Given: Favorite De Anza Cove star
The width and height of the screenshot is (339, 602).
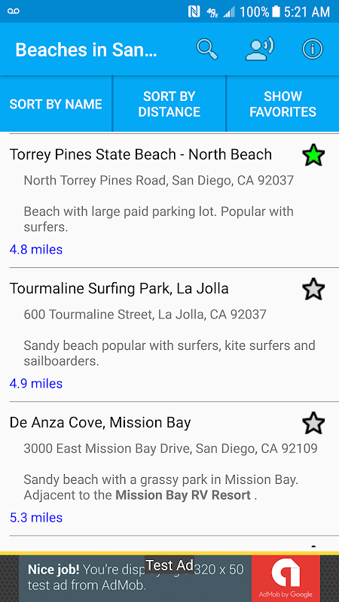Looking at the screenshot, I should (x=313, y=423).
